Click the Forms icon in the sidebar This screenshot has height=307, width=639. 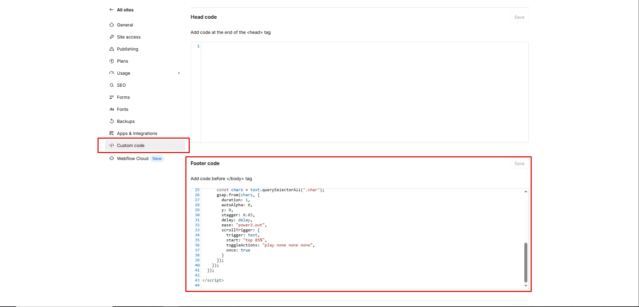coord(112,97)
